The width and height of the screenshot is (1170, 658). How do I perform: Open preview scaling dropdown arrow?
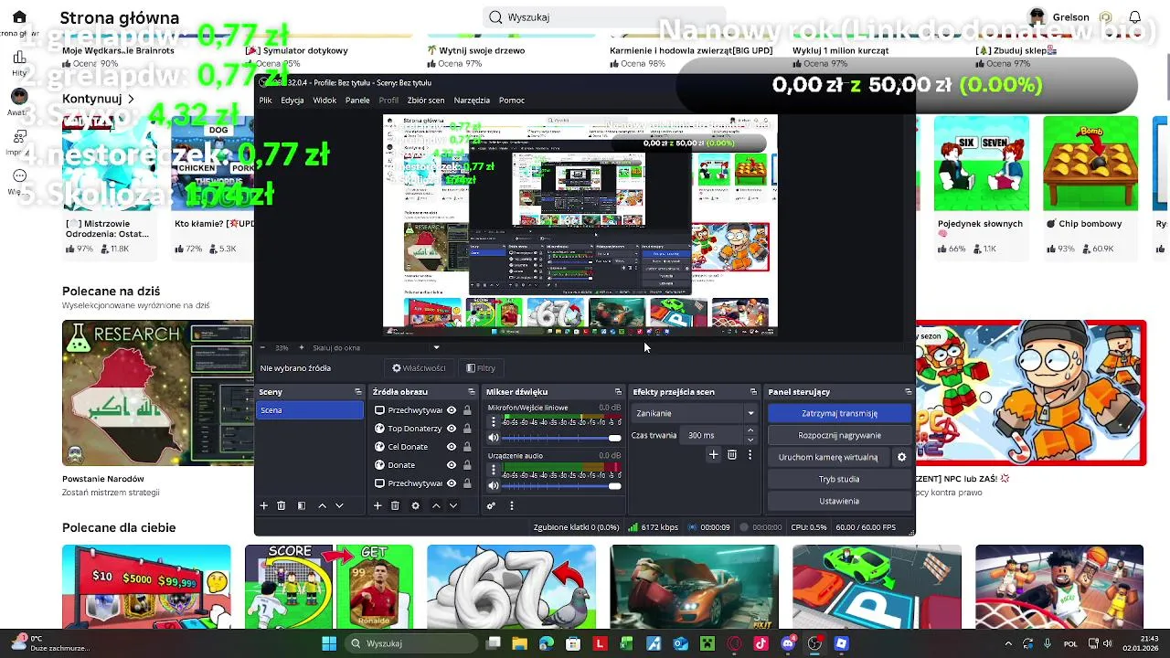click(436, 347)
